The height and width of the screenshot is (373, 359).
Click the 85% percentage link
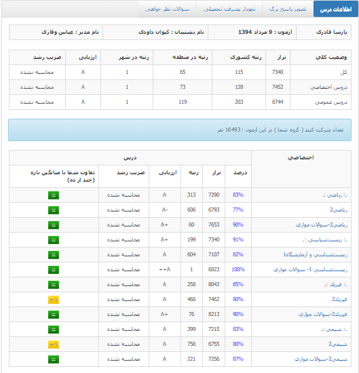[238, 285]
